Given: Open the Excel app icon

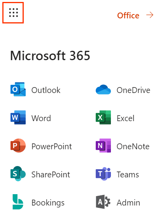Looking at the screenshot, I should pyautogui.click(x=103, y=118).
